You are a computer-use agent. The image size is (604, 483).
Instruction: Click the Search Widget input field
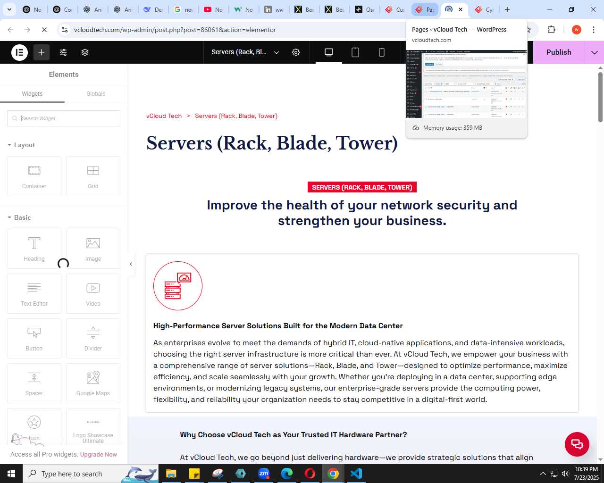64,118
